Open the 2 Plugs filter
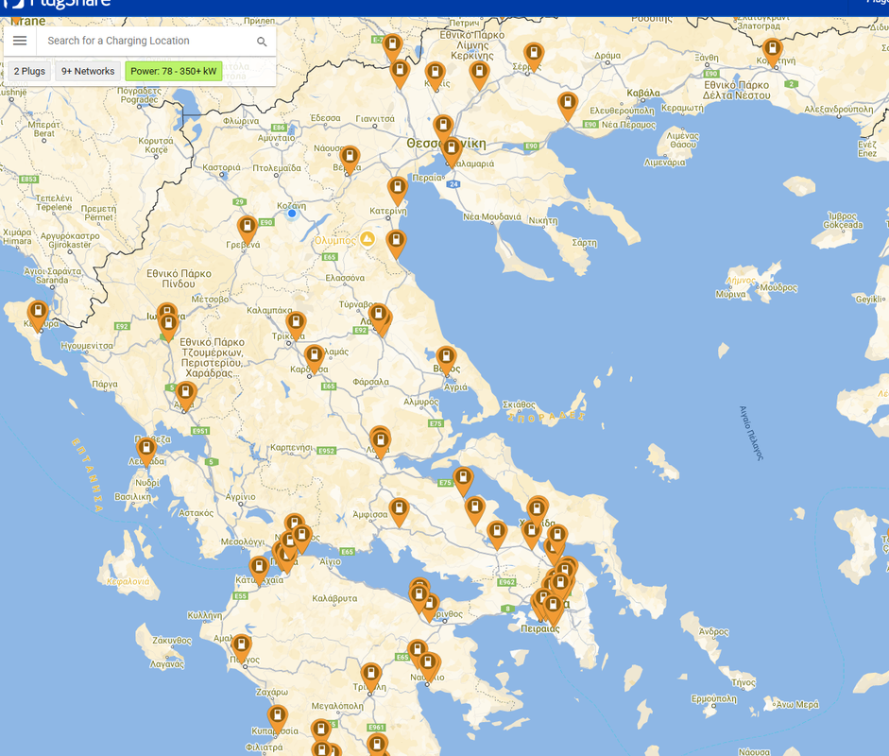 point(29,72)
